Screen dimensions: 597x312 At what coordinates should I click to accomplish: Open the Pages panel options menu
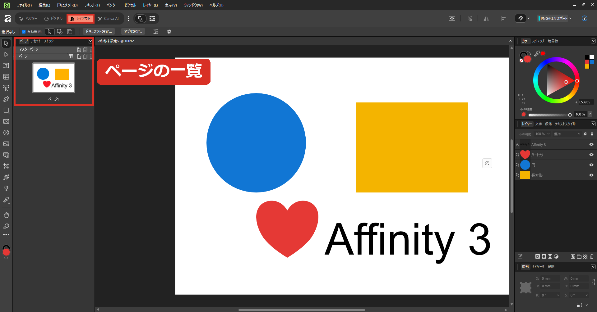point(90,41)
